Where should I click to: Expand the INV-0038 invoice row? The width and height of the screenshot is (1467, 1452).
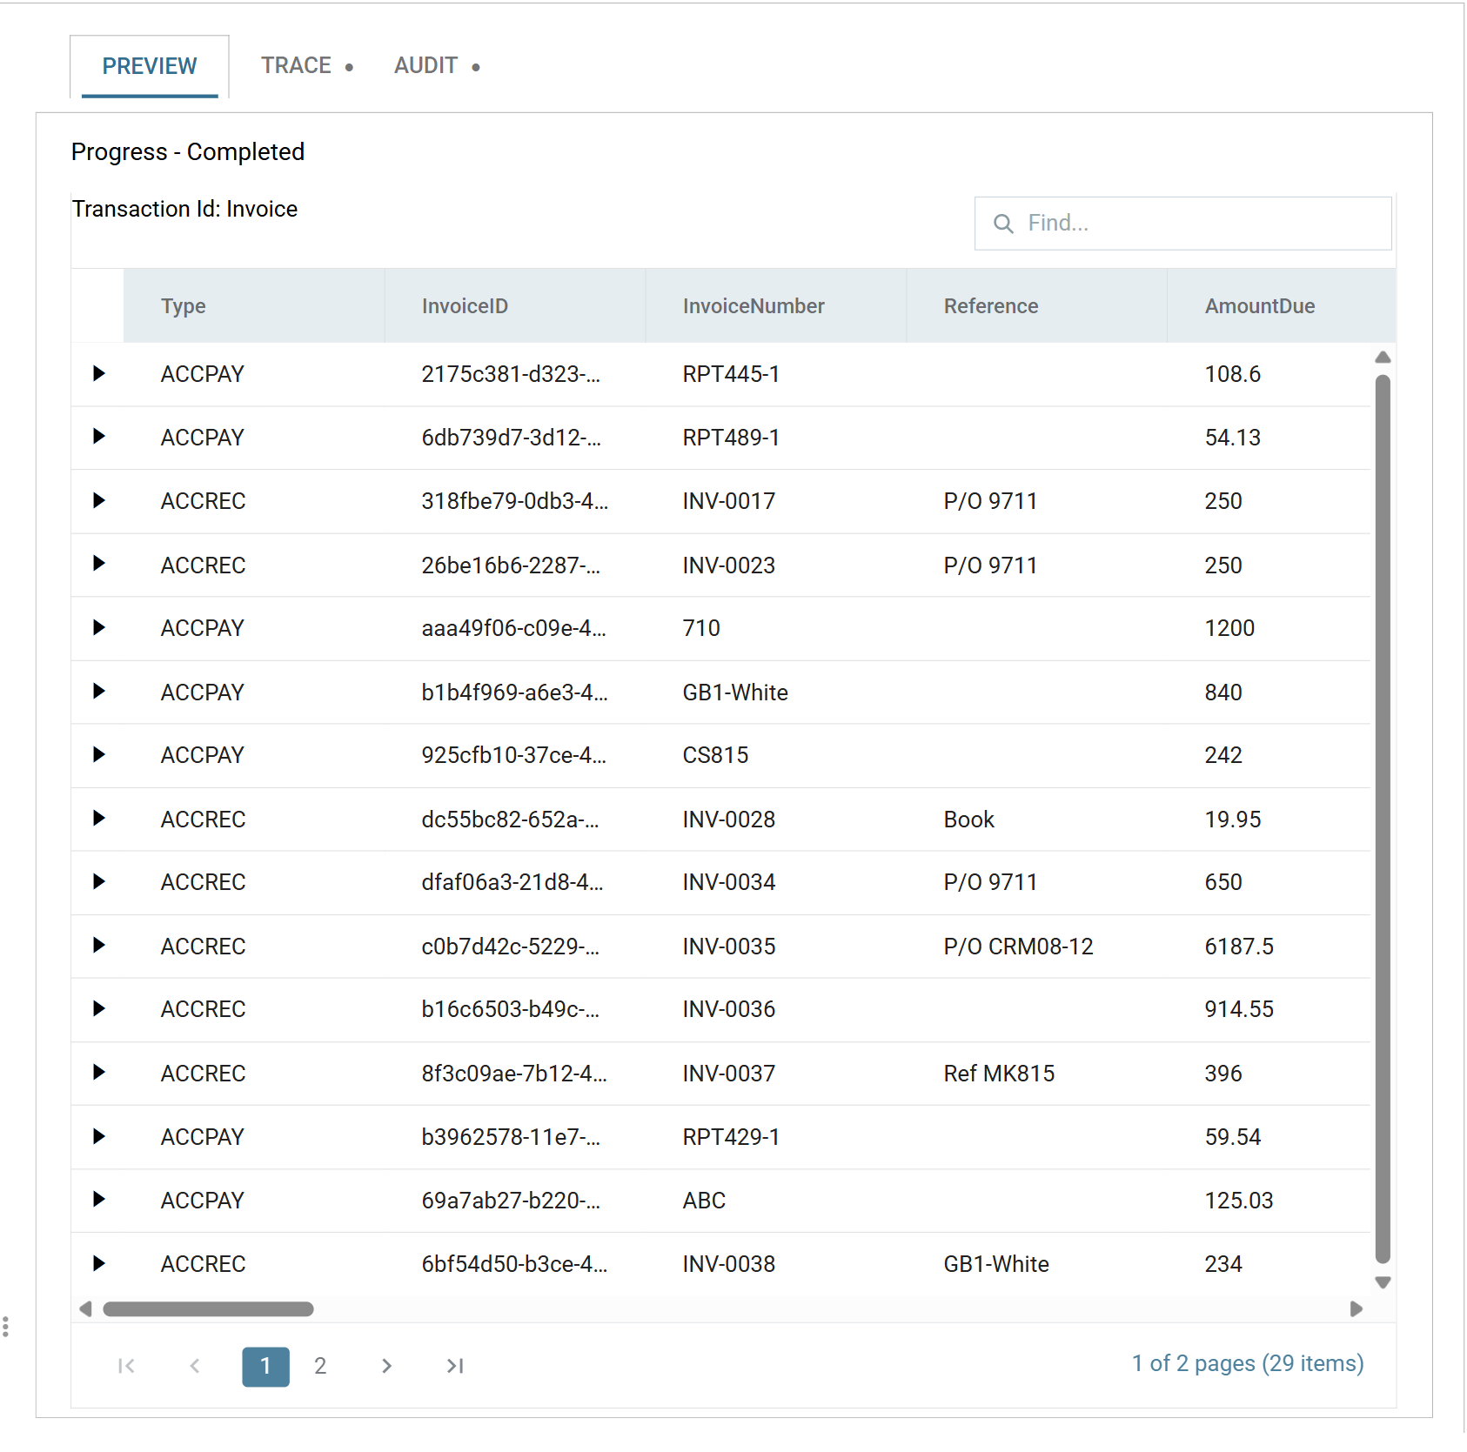pyautogui.click(x=98, y=1263)
